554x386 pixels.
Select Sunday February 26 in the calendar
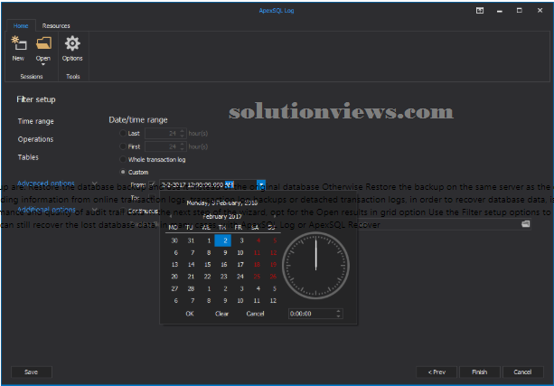273,277
